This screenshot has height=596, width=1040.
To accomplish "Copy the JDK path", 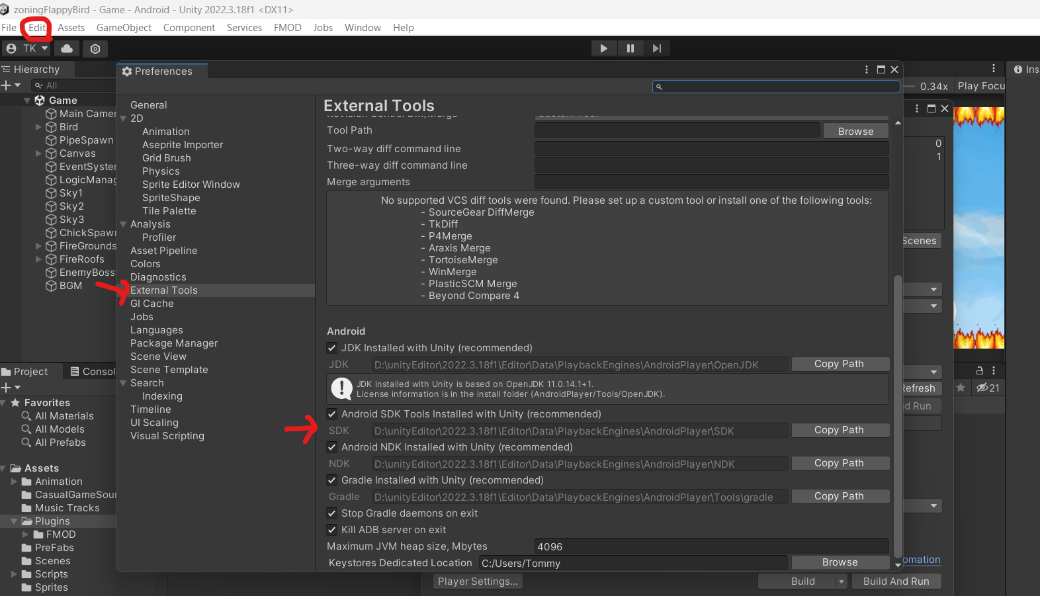I will click(x=840, y=364).
